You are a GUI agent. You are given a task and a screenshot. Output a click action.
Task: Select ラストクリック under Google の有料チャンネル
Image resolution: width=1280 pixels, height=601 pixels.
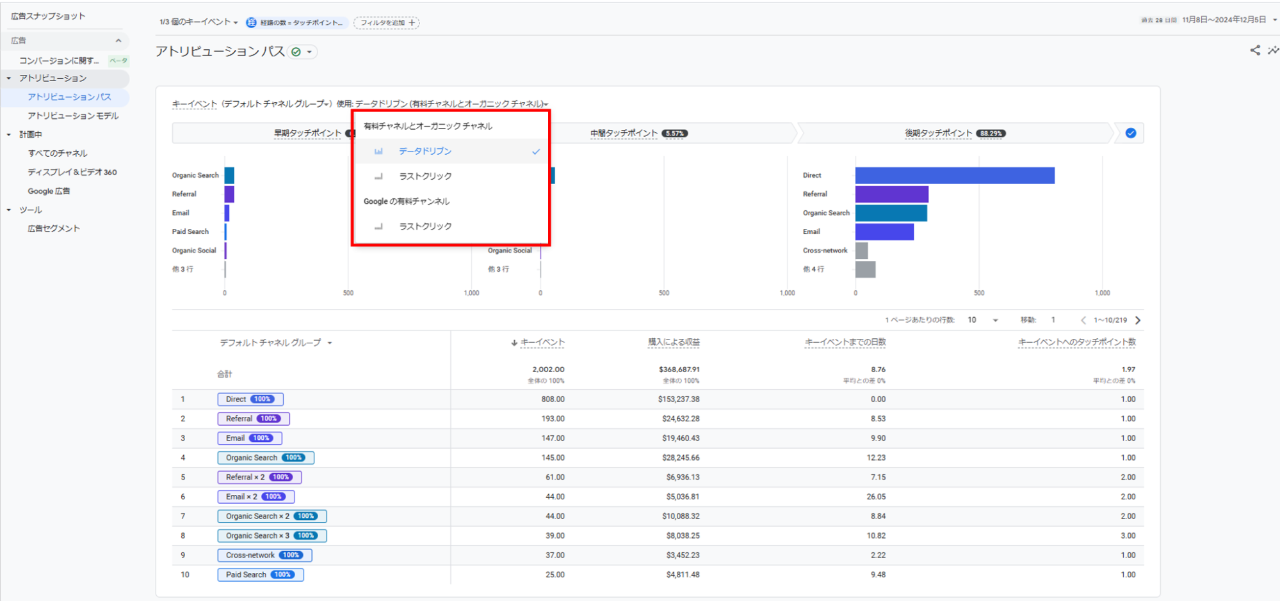tap(450, 226)
